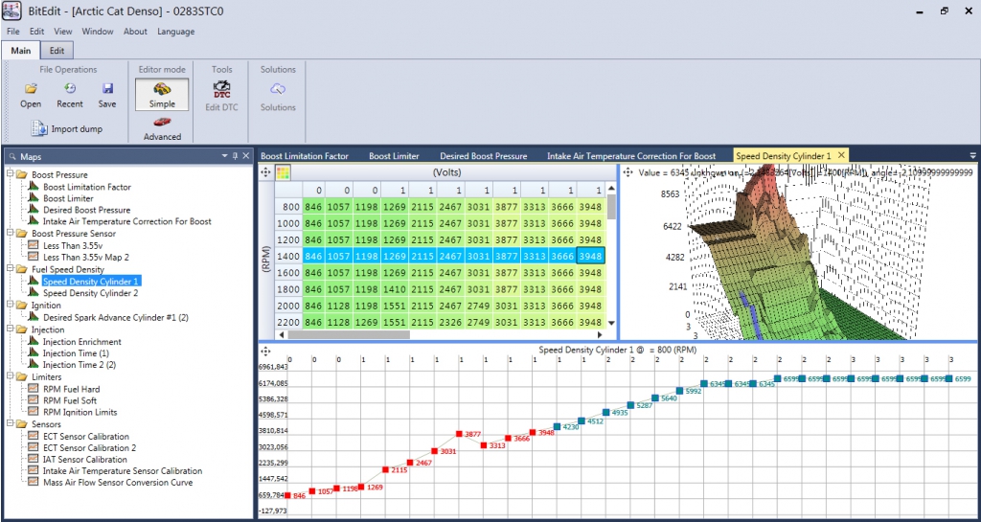Open Intake Air Temperature Correction For Boost tab
Screen dimensions: 981x522
[x=631, y=156]
